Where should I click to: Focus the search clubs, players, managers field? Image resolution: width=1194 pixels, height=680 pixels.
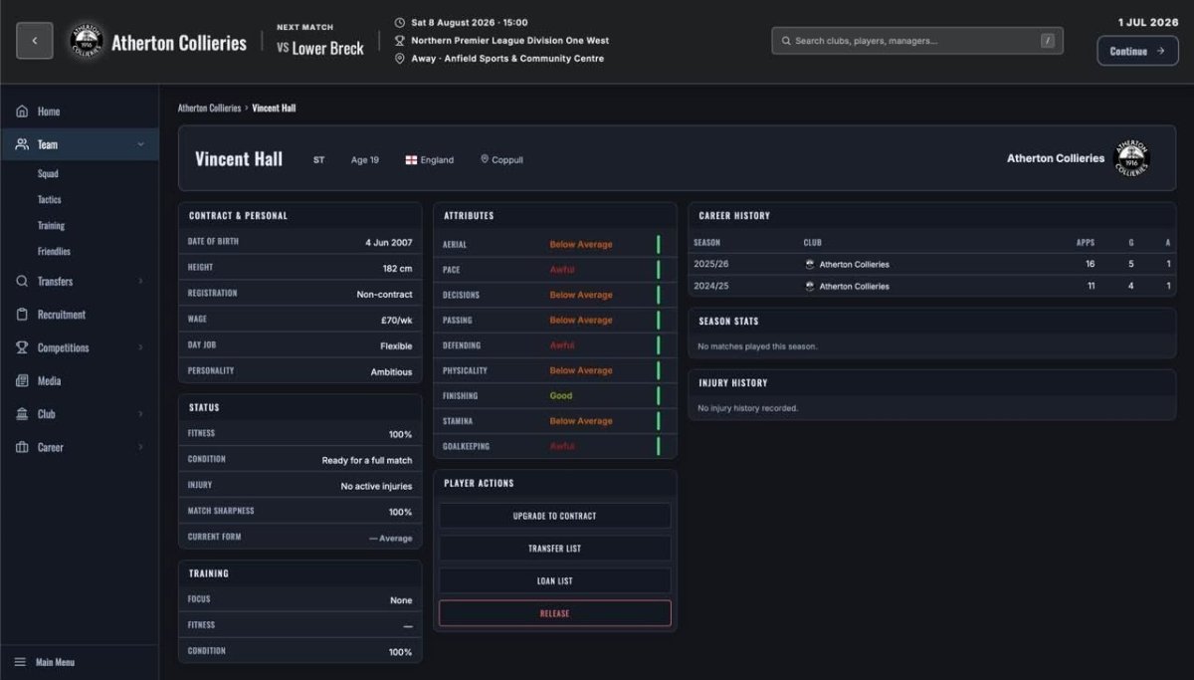[x=917, y=41]
